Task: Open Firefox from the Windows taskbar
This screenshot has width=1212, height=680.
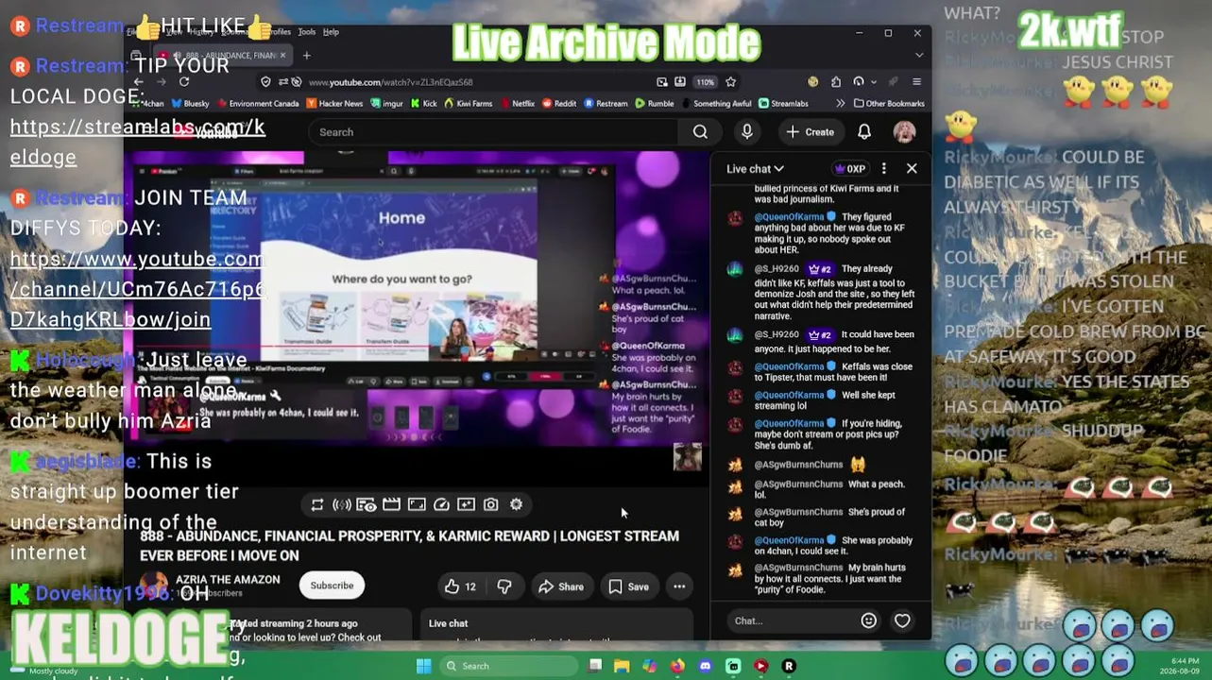Action: point(677,666)
